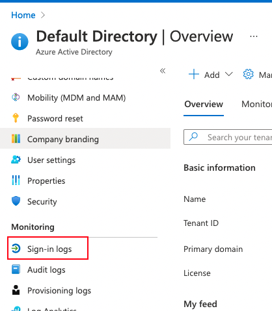
Task: Click the Company branding bars icon
Action: 16,139
